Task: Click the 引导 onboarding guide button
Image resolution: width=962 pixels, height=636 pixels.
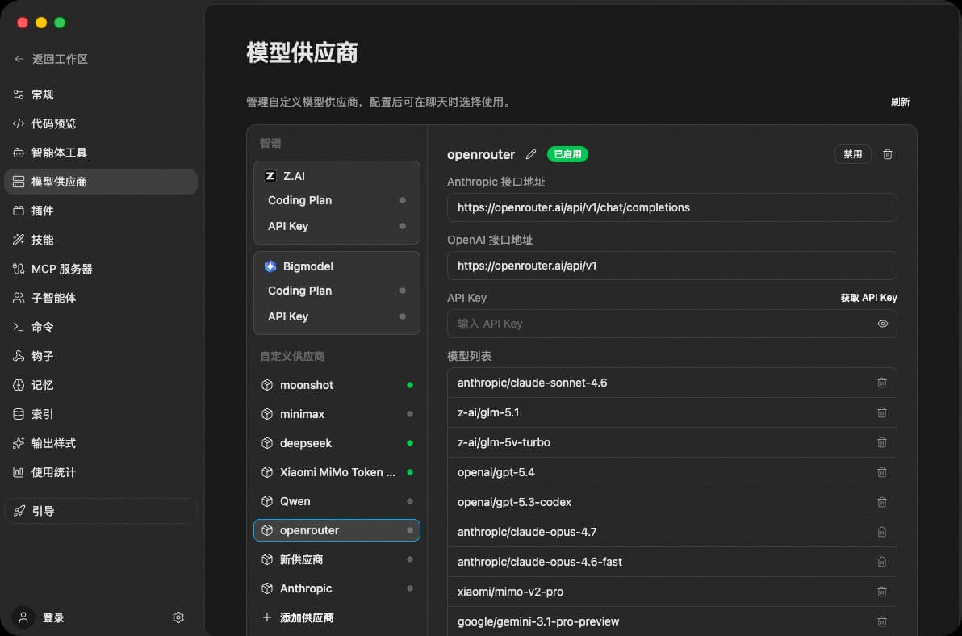Action: (101, 511)
